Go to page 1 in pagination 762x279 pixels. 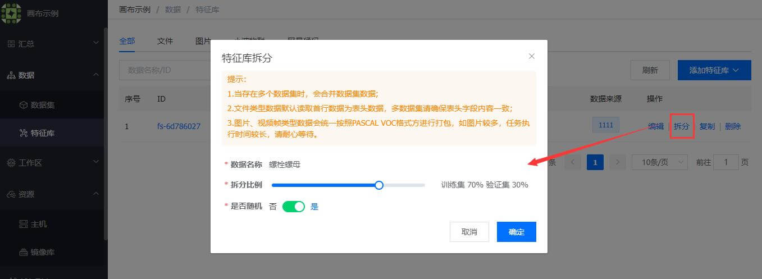(x=595, y=162)
